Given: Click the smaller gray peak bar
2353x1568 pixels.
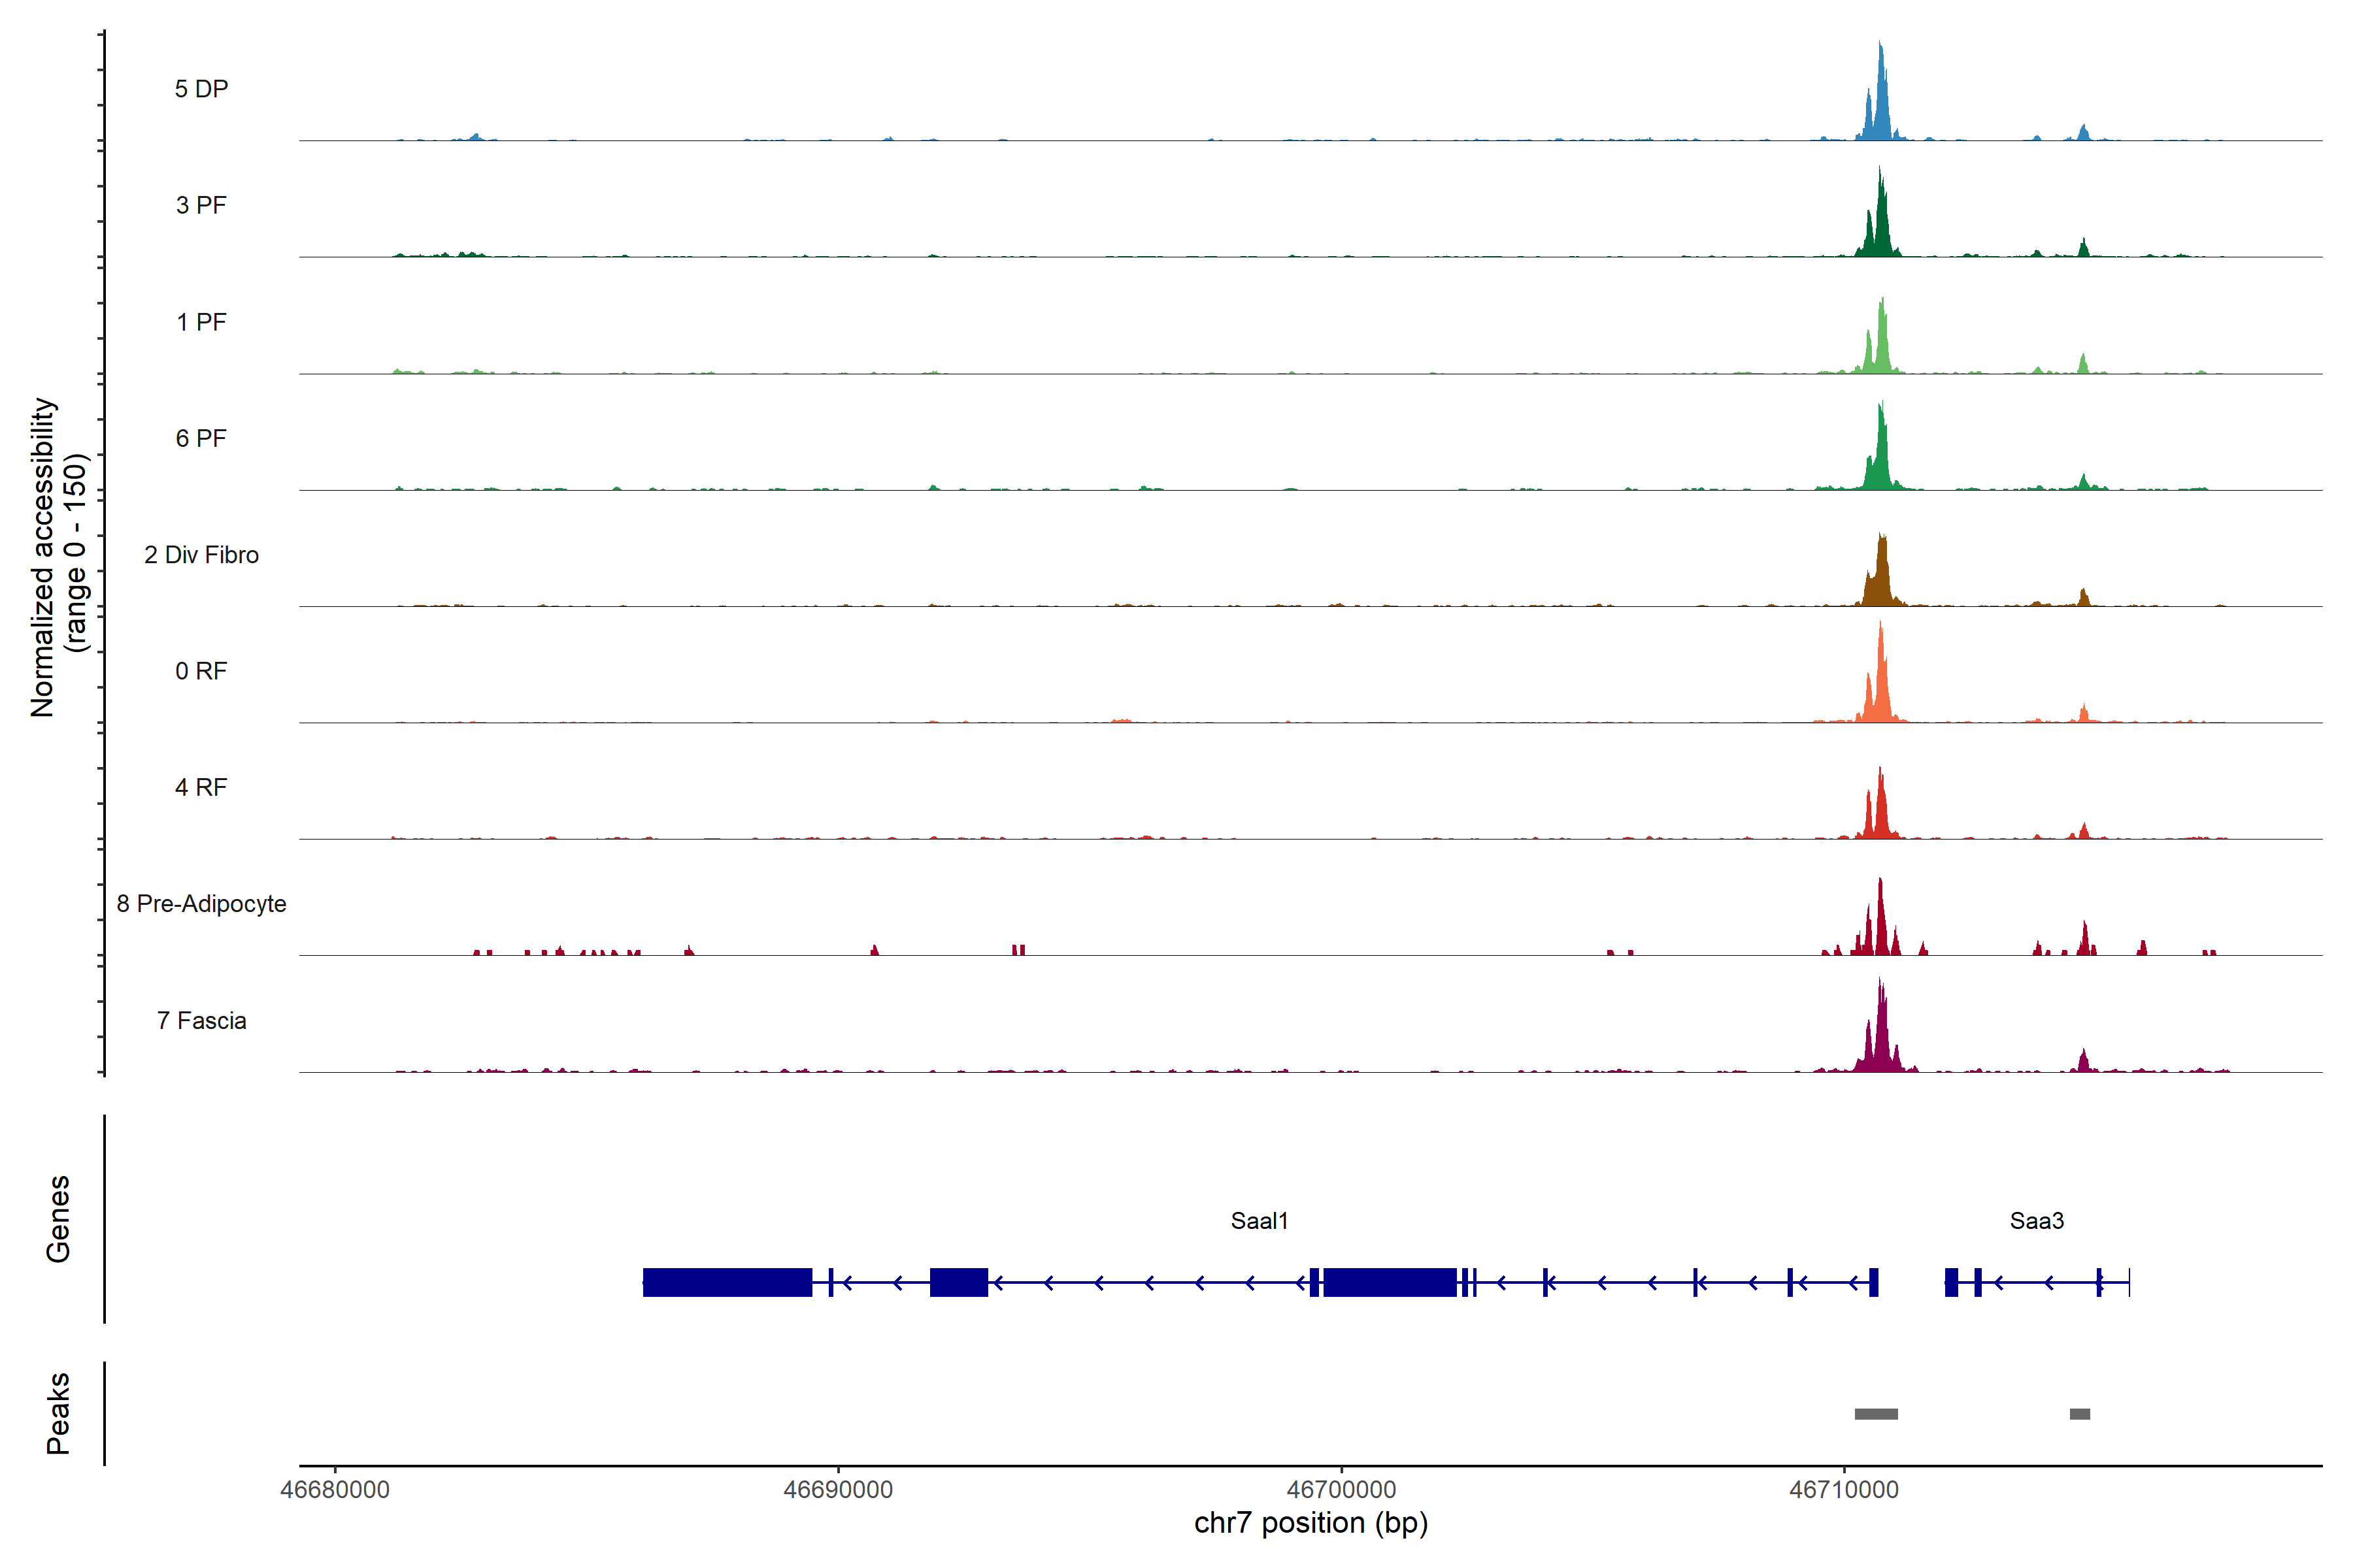Looking at the screenshot, I should tap(2079, 1414).
